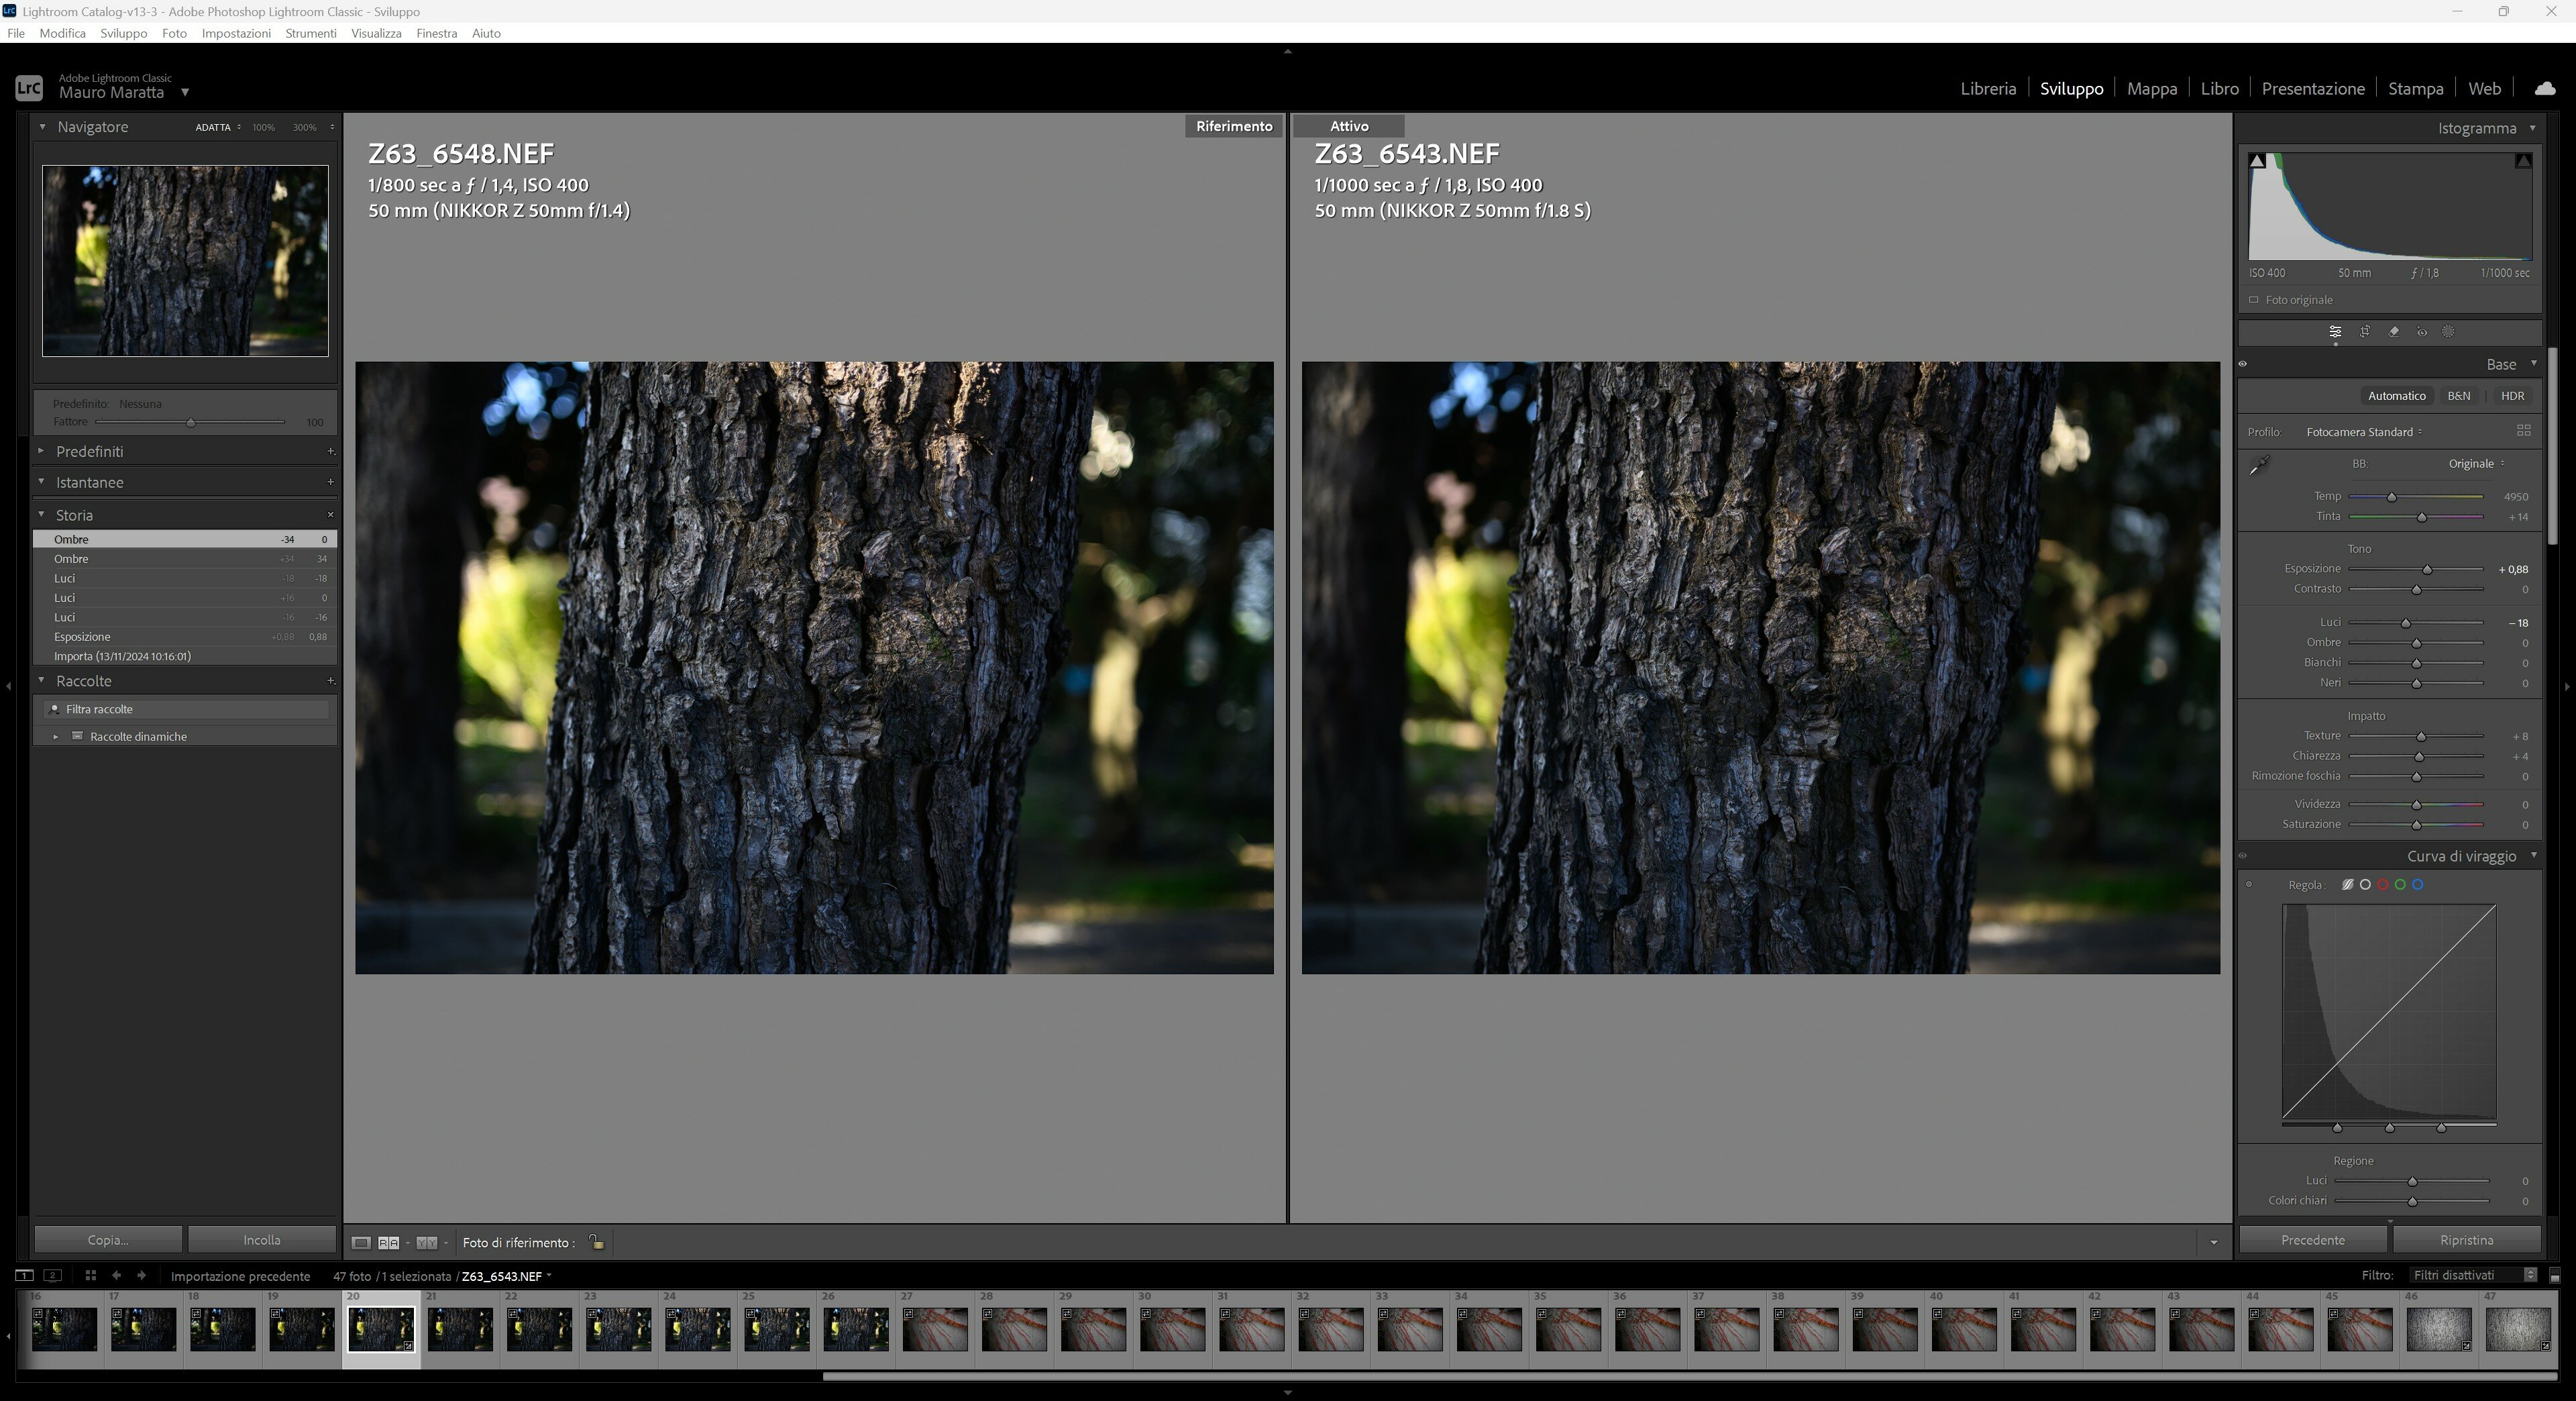Open grid view from filmstrip bar
The width and height of the screenshot is (2576, 1401).
(x=90, y=1275)
